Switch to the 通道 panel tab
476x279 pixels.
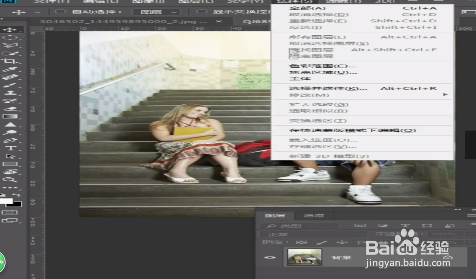pos(314,216)
